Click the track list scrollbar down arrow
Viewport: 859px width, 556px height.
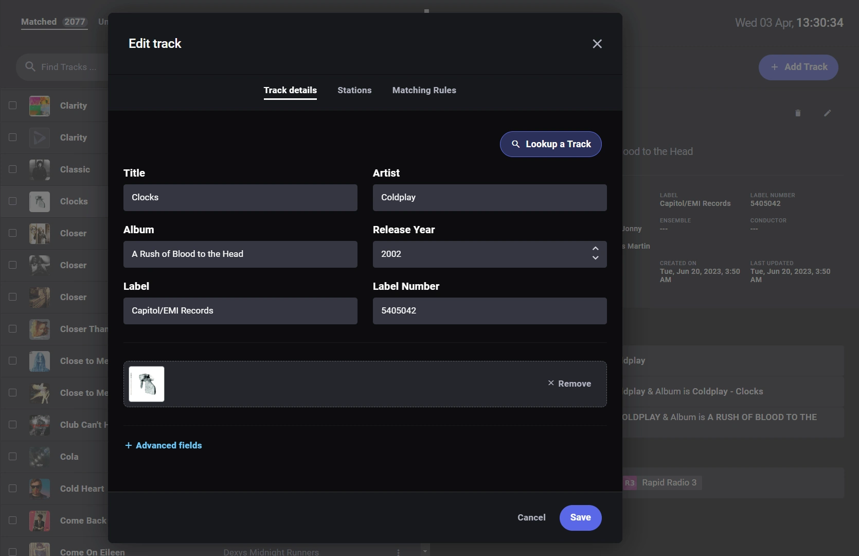coord(425,551)
